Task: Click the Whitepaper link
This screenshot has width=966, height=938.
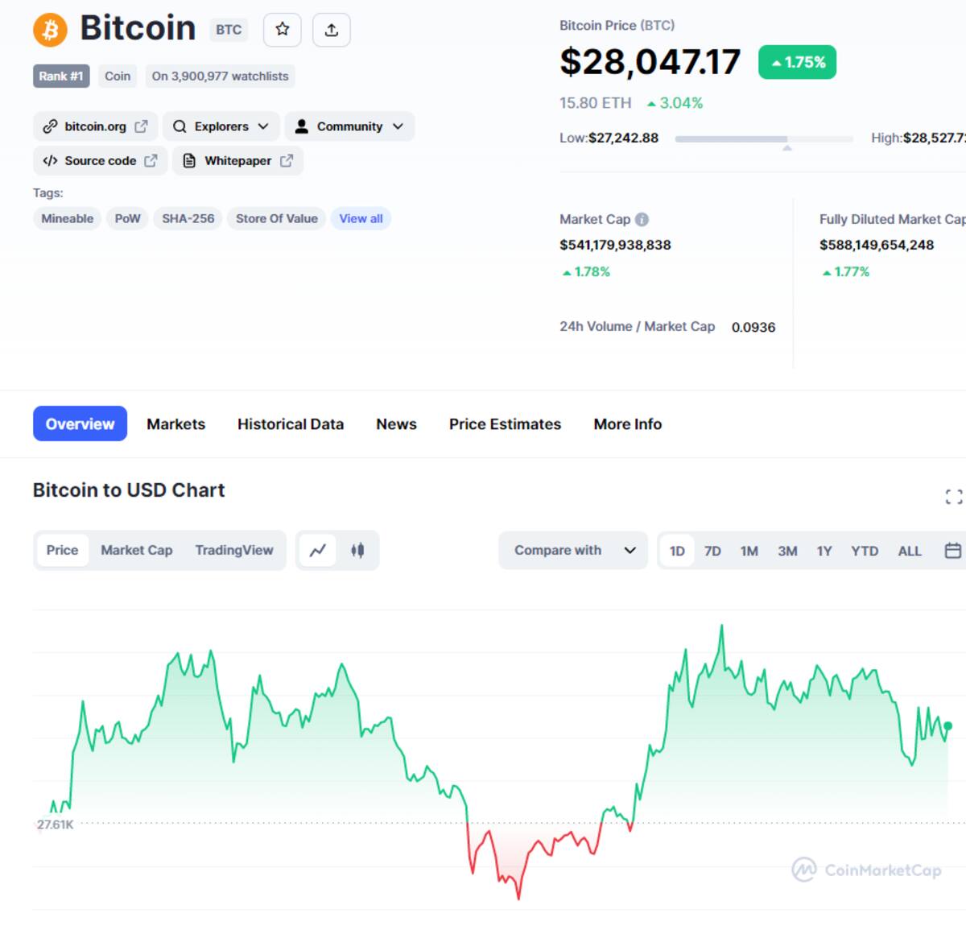Action: tap(237, 160)
